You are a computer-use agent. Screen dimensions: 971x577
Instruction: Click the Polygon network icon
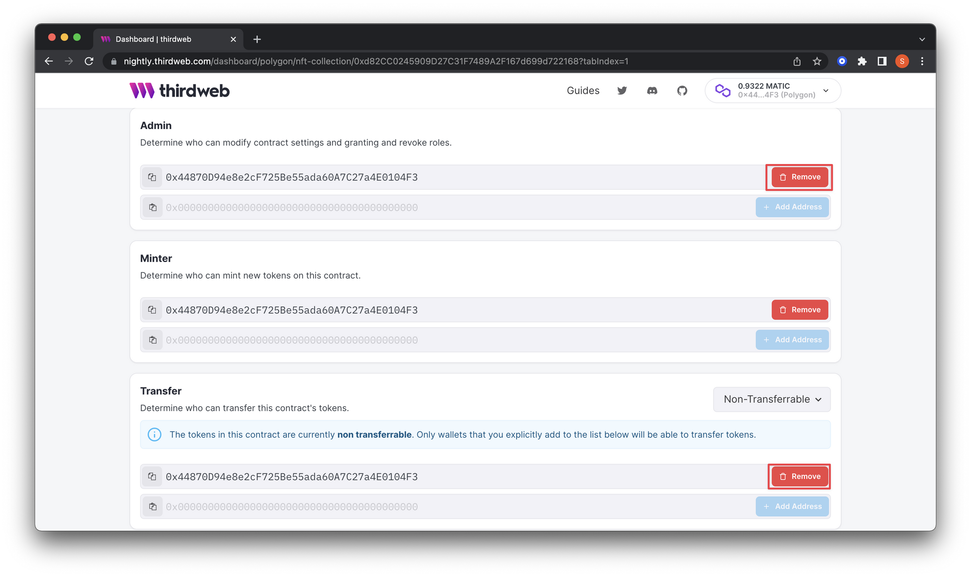[722, 91]
